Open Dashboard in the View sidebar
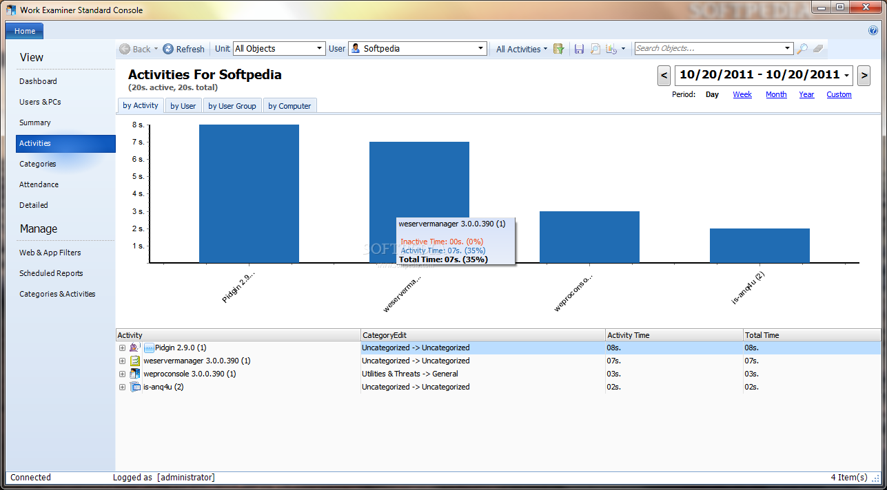Viewport: 887px width, 490px height. (x=38, y=81)
